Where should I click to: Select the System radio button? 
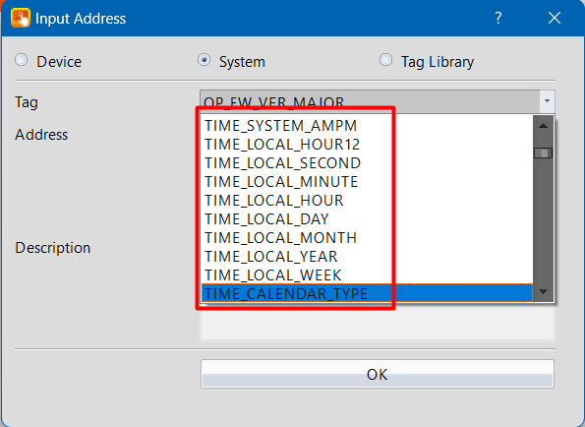coord(205,60)
